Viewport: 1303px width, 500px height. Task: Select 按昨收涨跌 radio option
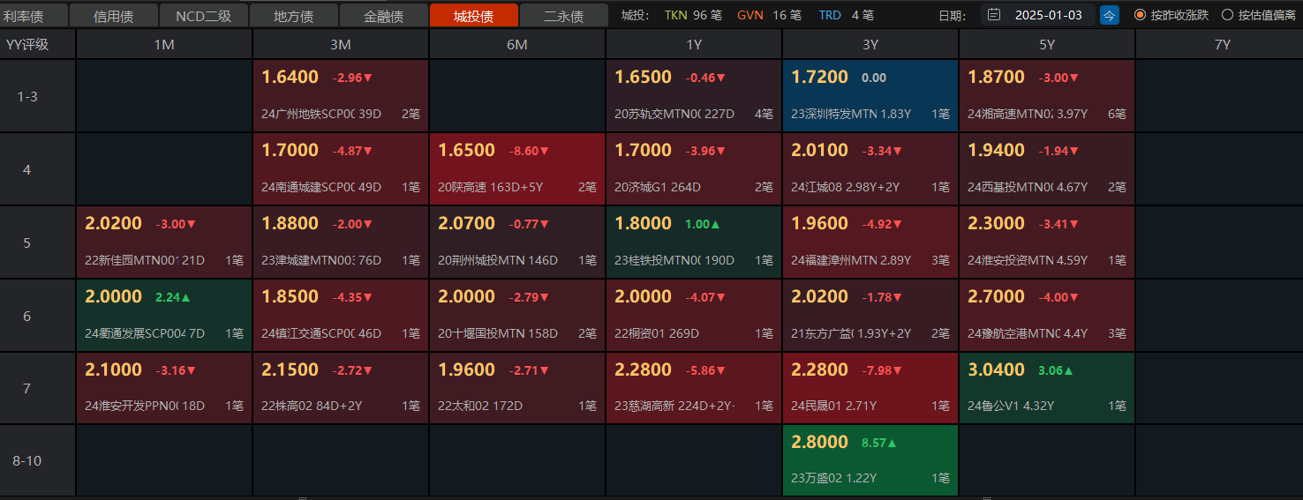pos(1140,15)
